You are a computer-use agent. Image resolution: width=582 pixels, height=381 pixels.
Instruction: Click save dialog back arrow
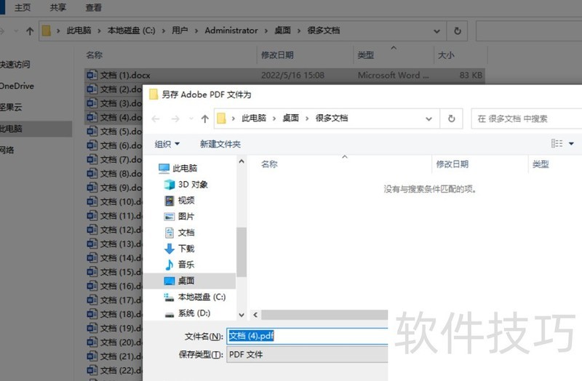[156, 119]
